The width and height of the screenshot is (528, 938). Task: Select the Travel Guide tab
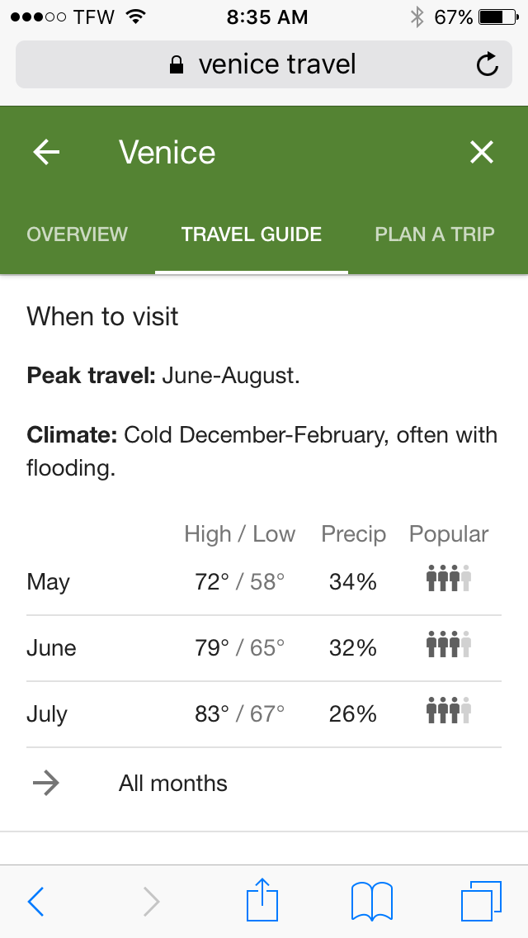tap(252, 234)
